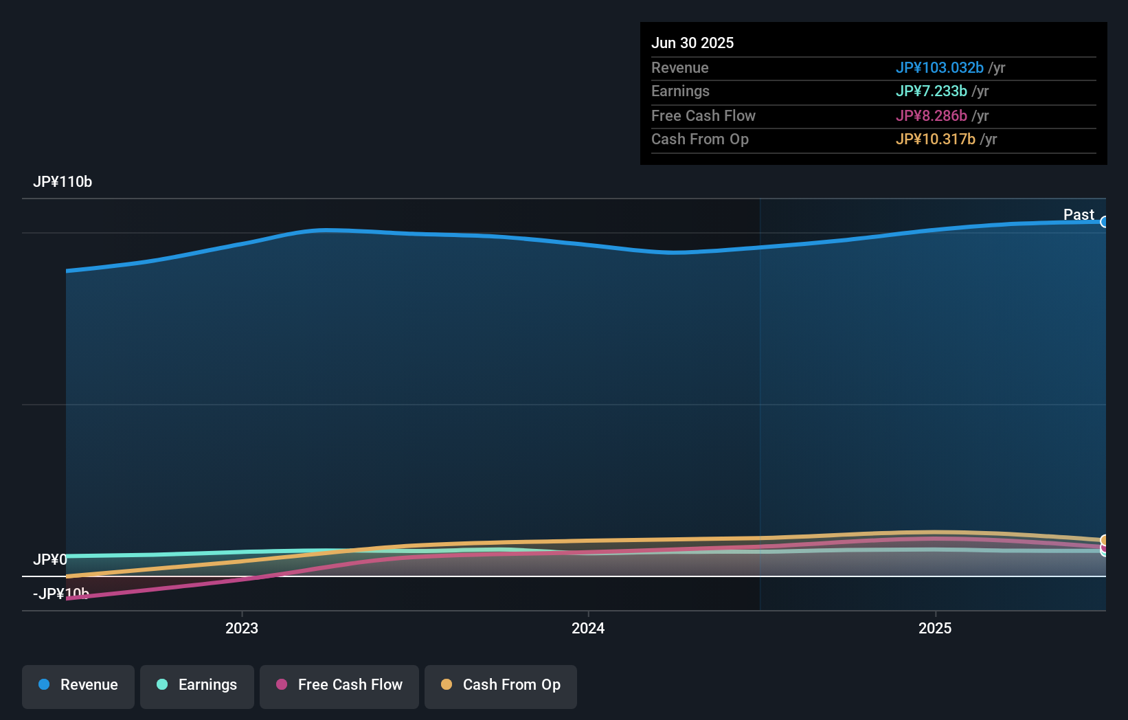This screenshot has height=720, width=1128.
Task: Click the Jun 30 2025 tooltip date
Action: coord(692,43)
